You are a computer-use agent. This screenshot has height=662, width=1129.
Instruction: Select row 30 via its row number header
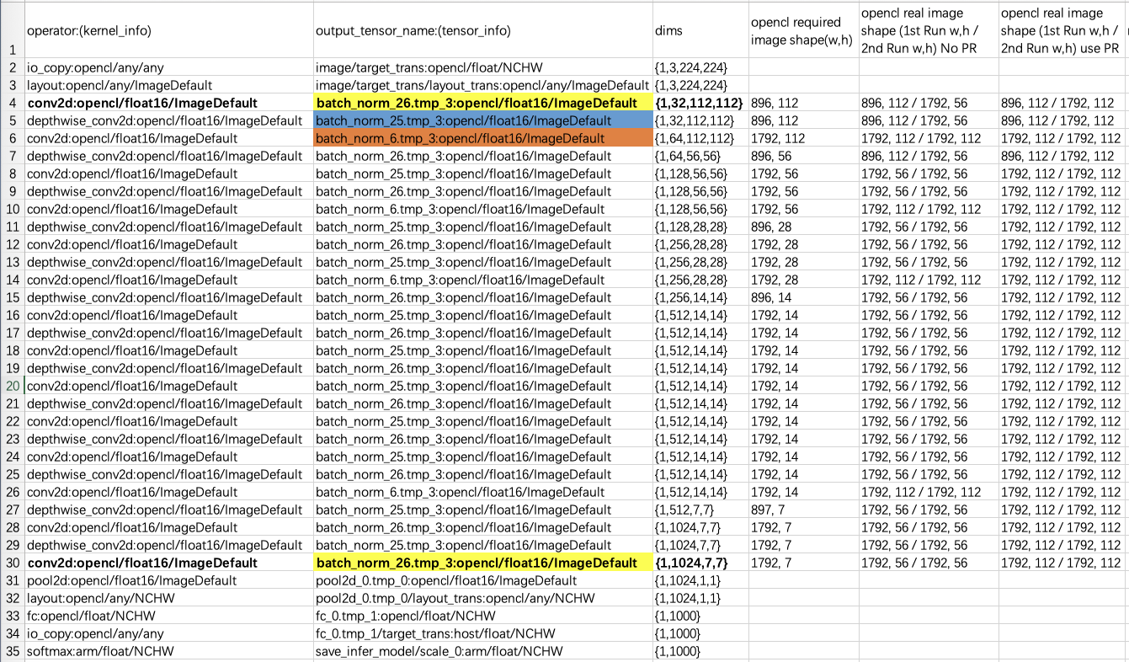(12, 563)
